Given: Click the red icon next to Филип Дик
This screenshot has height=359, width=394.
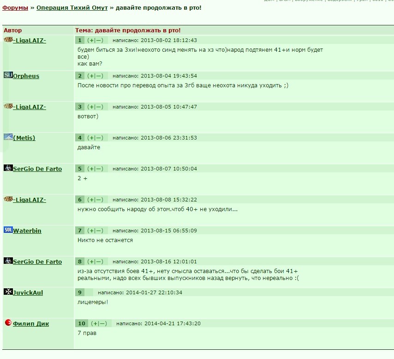Looking at the screenshot, I should (8, 322).
